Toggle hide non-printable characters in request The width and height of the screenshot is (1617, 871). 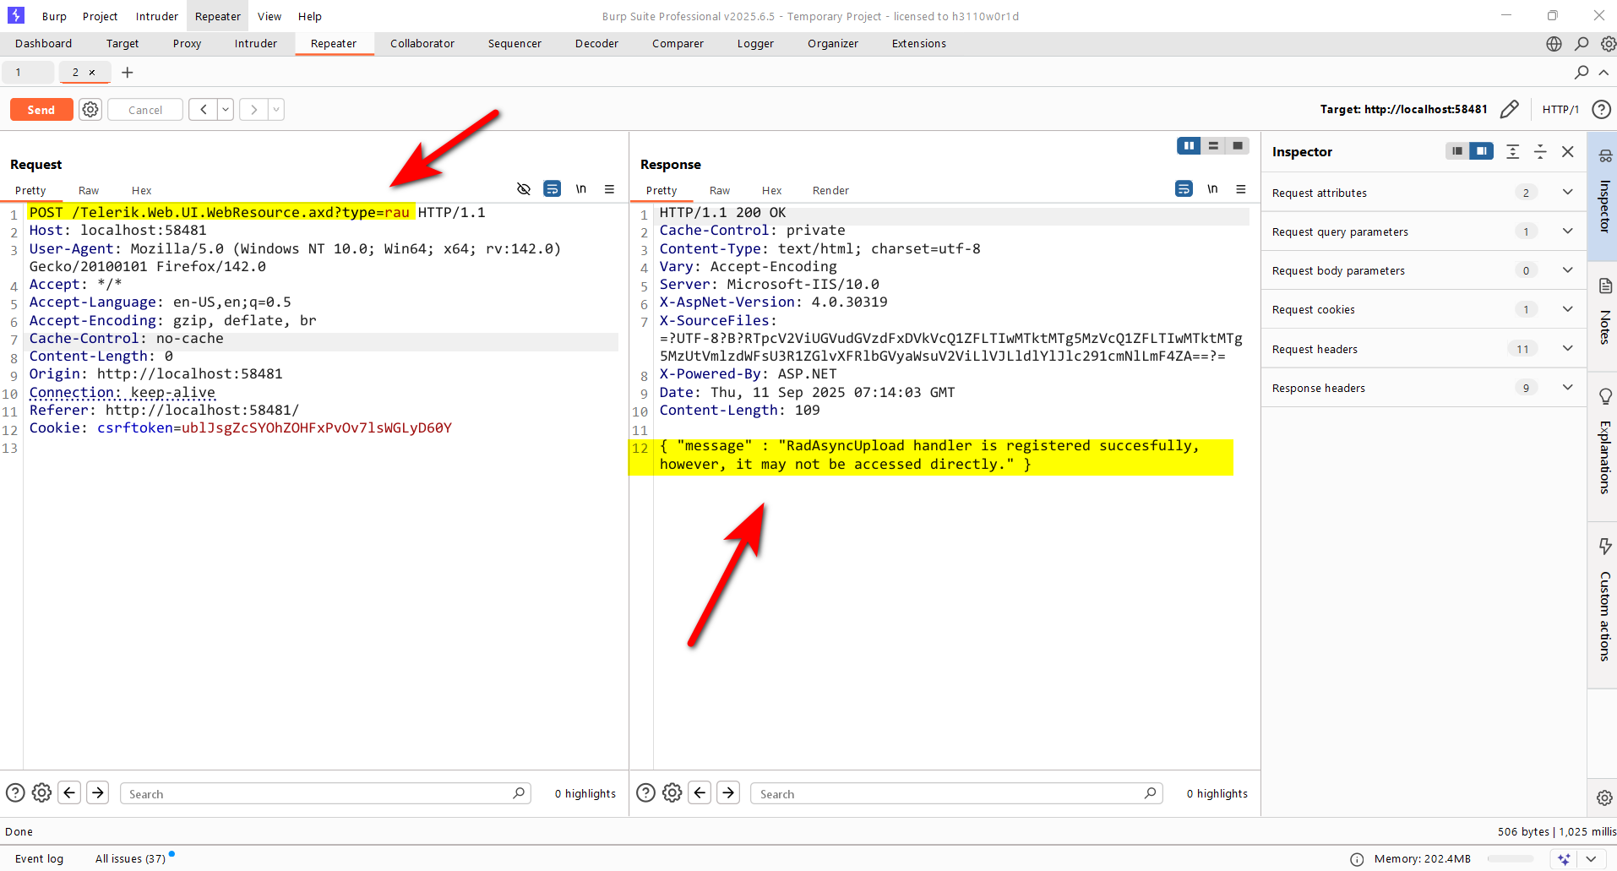[524, 189]
